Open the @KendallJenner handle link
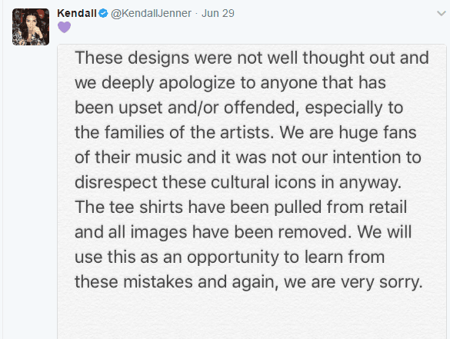 (151, 13)
